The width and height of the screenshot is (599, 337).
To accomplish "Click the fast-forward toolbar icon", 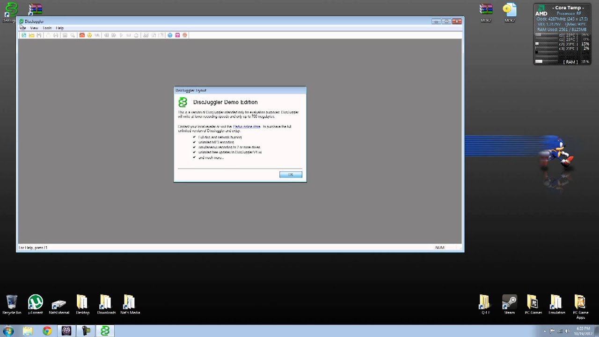I will click(x=114, y=35).
